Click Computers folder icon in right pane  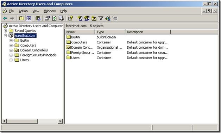[68, 42]
